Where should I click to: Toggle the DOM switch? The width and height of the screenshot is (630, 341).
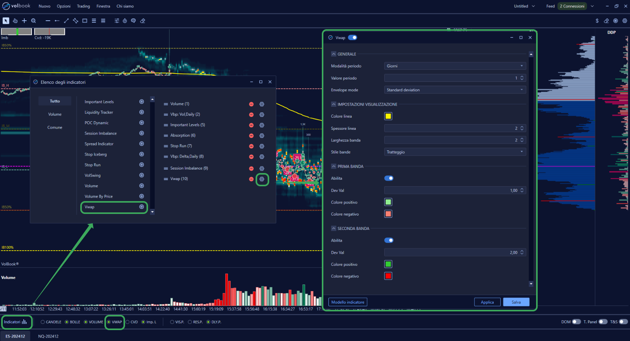click(576, 322)
